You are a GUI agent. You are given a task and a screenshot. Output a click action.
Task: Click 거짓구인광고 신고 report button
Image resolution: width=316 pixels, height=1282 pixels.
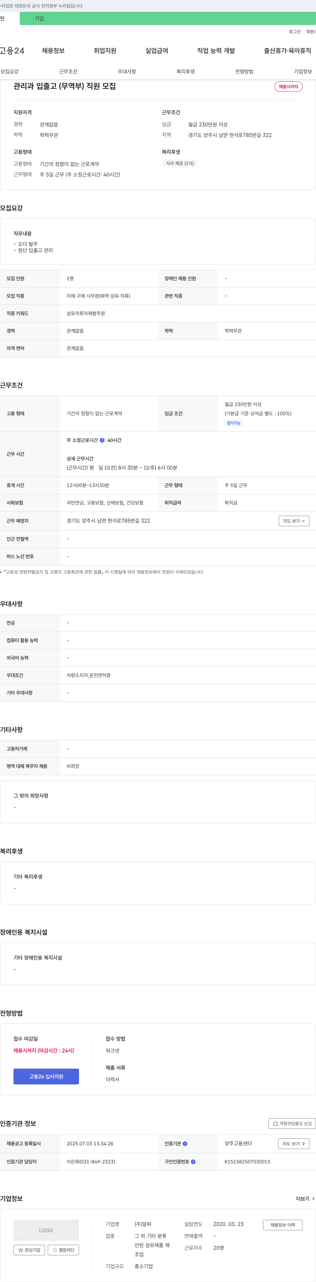point(292,1124)
